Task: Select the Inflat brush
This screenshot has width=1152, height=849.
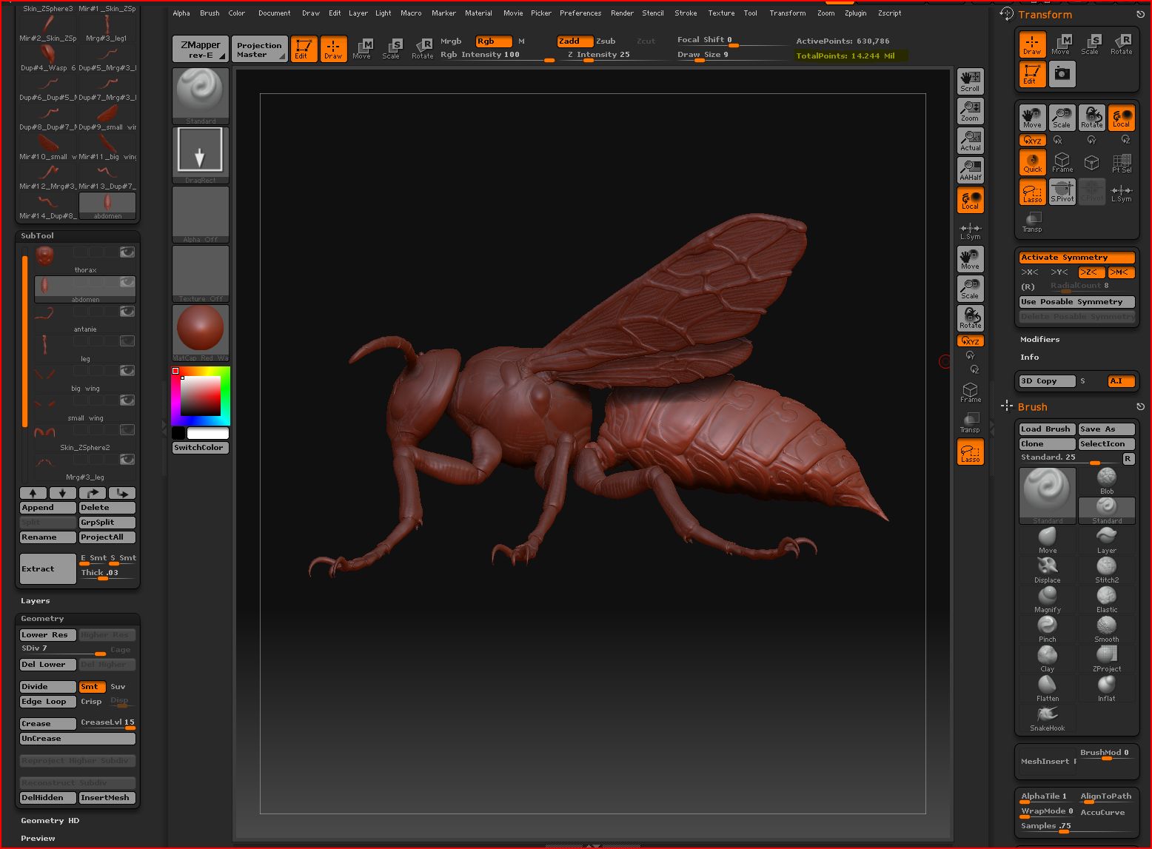Action: [1106, 685]
